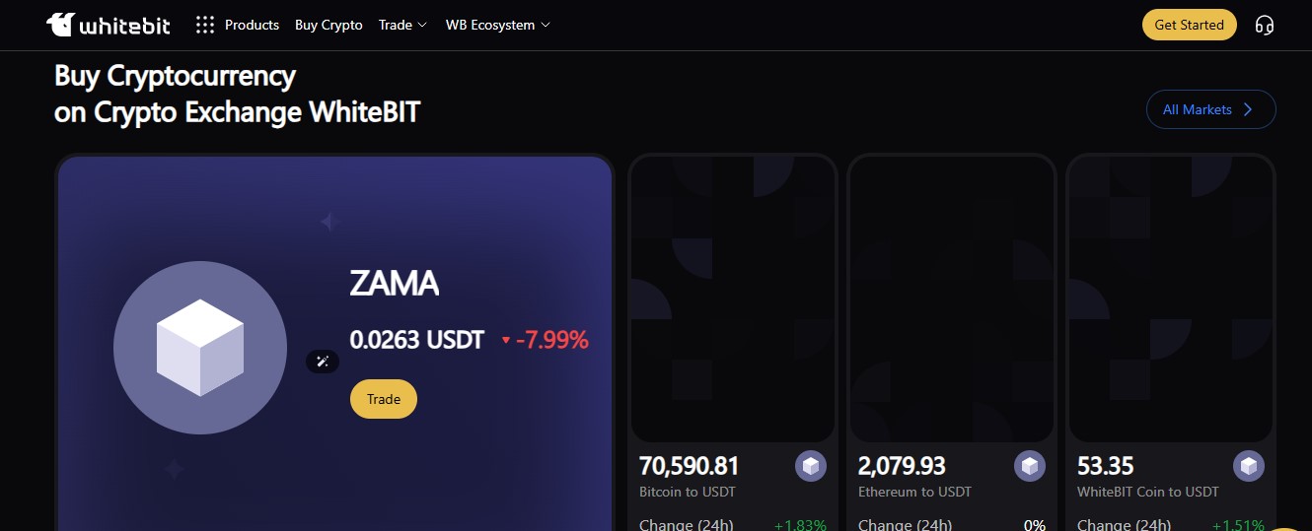
Task: Click the magic wand icon
Action: point(323,362)
